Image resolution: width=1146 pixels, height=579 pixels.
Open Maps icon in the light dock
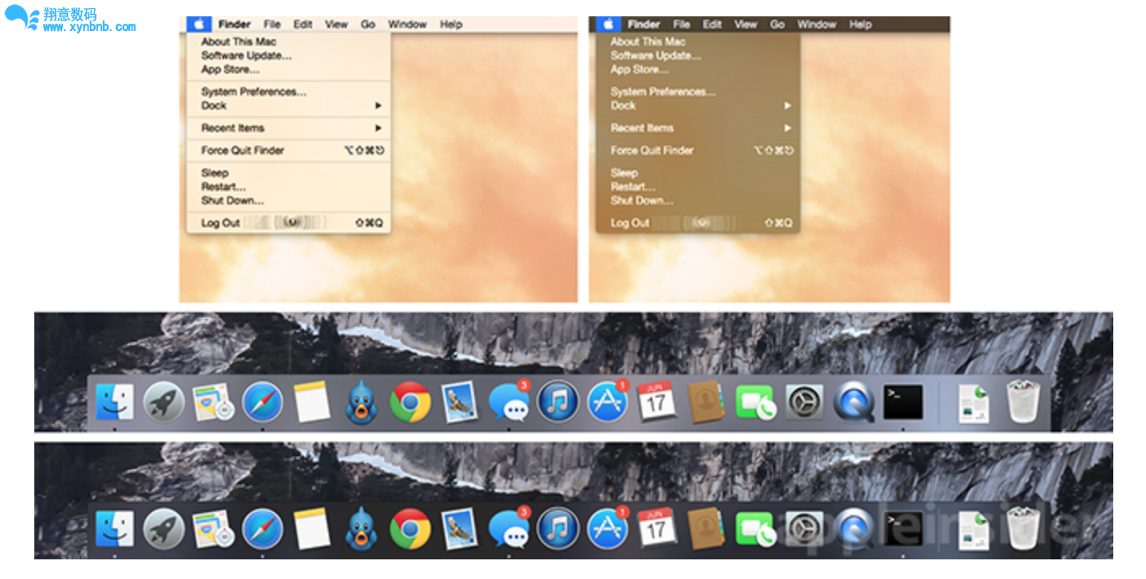point(213,403)
